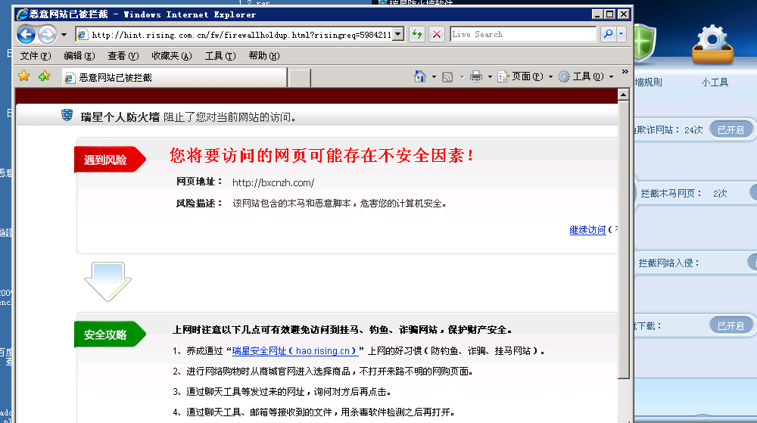Click the IE logo in the title bar
The image size is (757, 423).
(22, 14)
